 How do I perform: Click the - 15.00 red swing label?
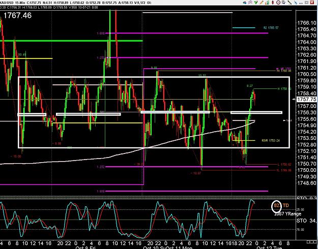[x=16, y=157]
